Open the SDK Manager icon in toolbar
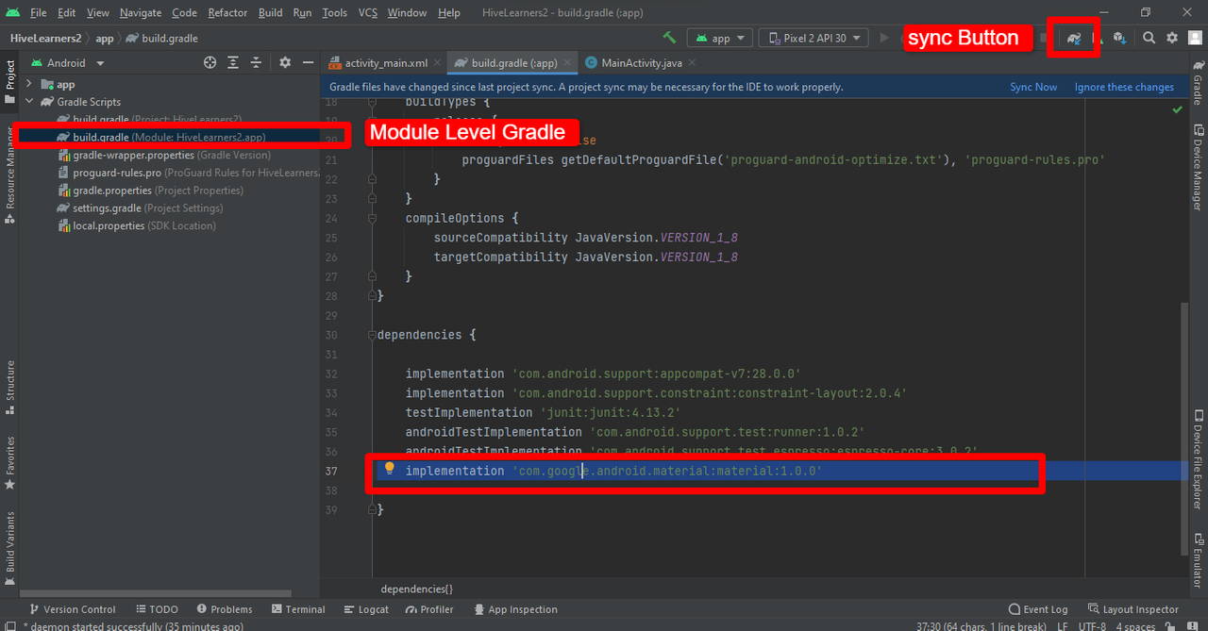This screenshot has width=1208, height=631. 1120,38
